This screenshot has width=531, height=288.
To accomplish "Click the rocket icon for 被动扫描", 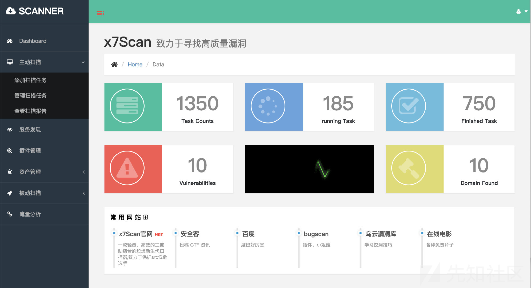I will click(10, 193).
